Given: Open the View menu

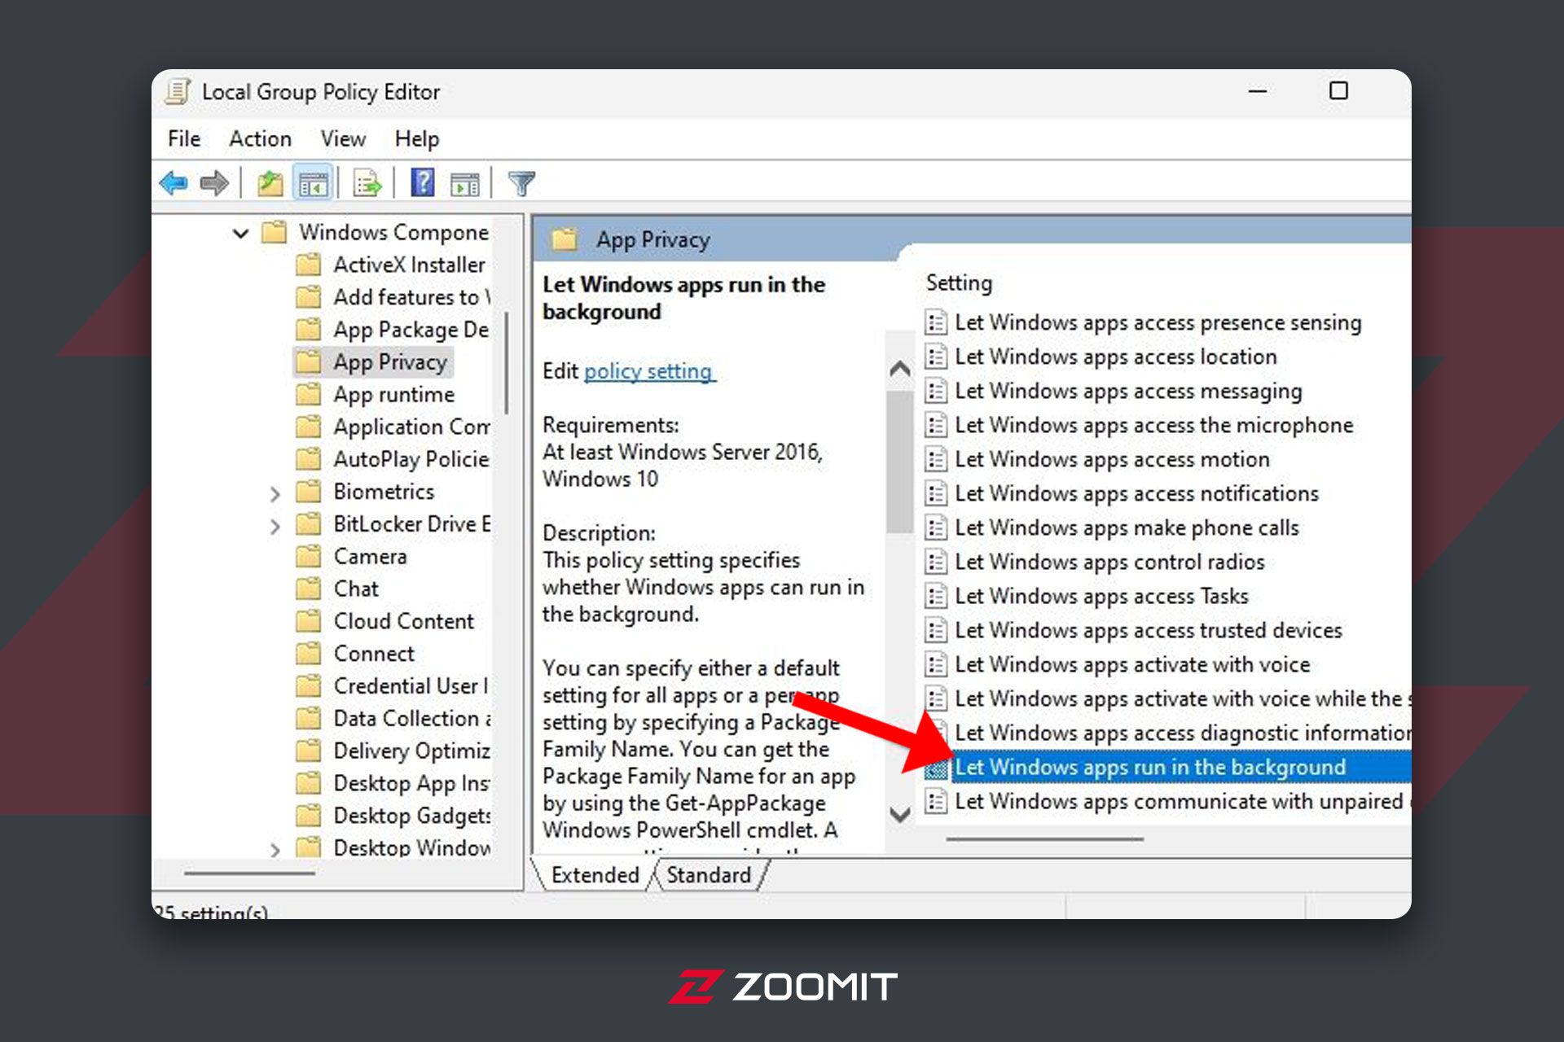Looking at the screenshot, I should 343,138.
